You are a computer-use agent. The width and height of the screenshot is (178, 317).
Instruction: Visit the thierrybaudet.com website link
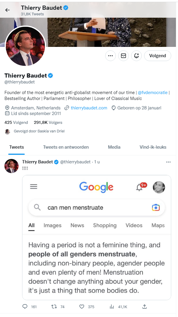[89, 108]
